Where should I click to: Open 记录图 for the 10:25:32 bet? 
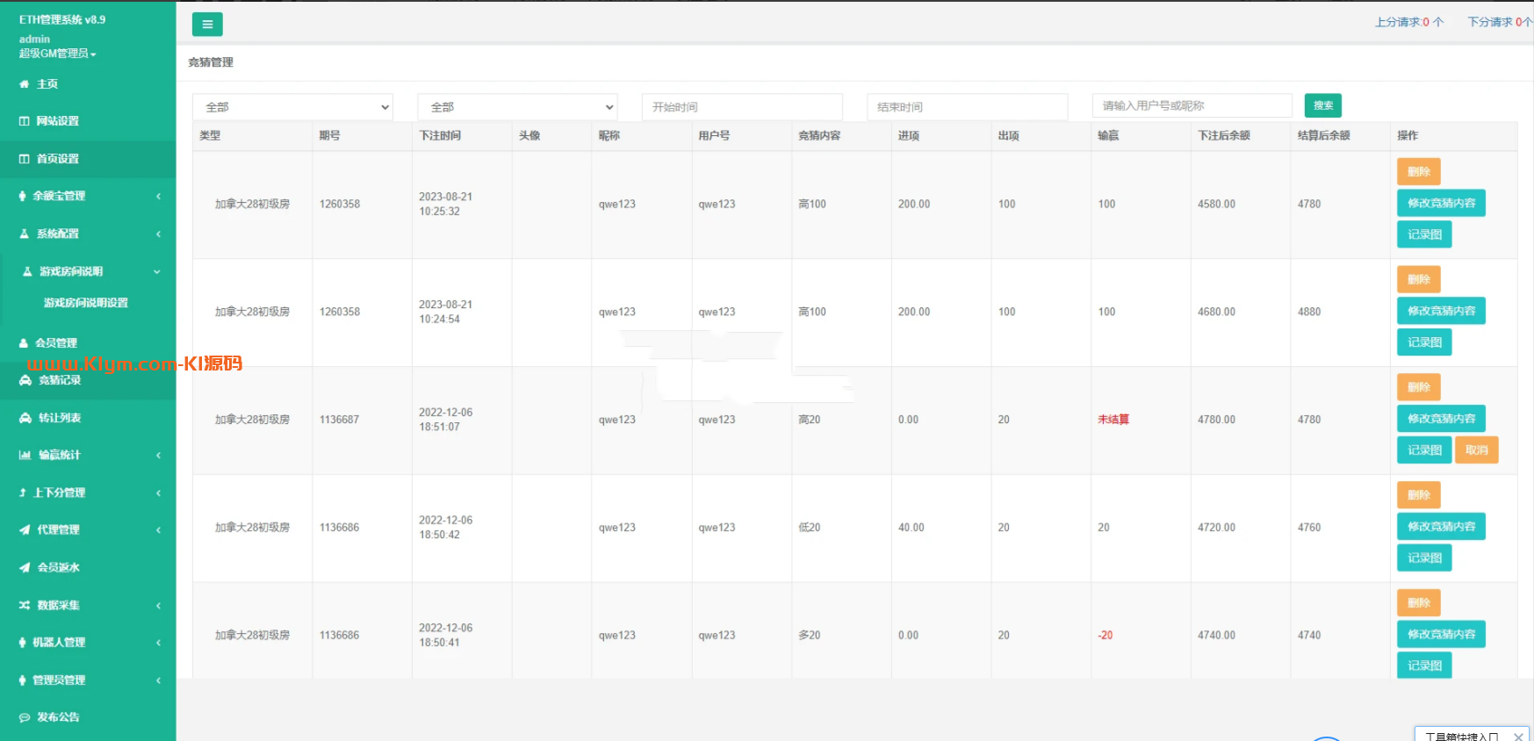[1424, 234]
